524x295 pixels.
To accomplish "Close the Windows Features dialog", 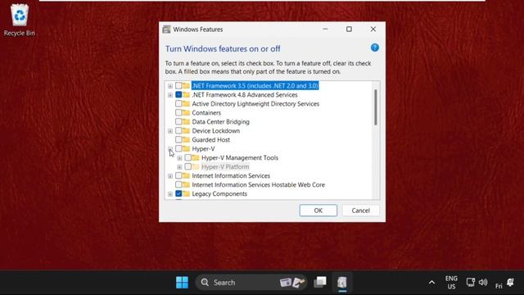I will pyautogui.click(x=373, y=29).
